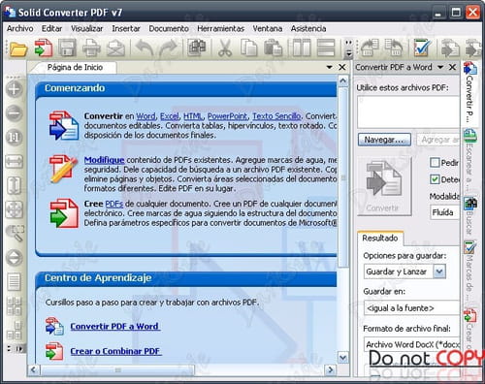Select the Resultado tab
This screenshot has height=384, width=485.
pos(380,239)
